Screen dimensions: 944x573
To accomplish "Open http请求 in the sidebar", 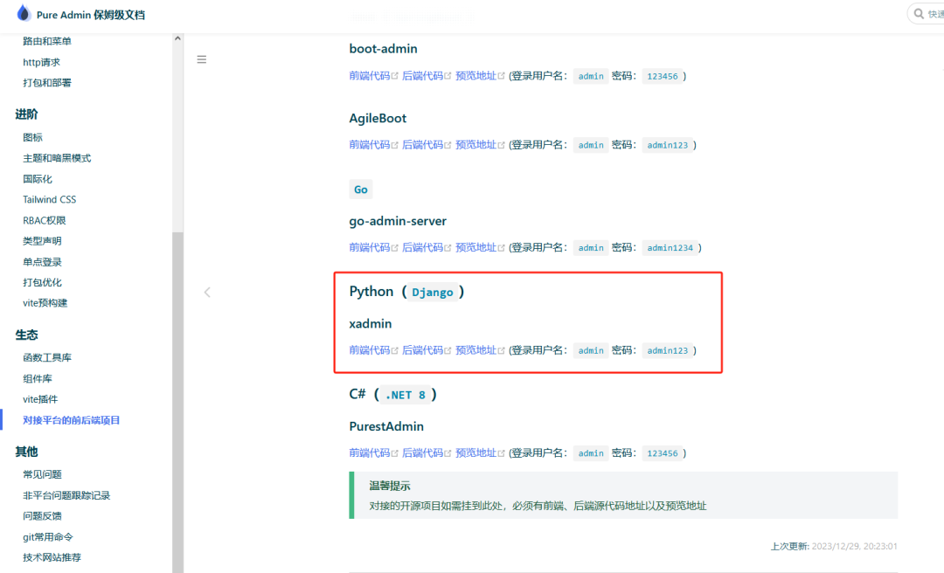I will click(x=42, y=62).
